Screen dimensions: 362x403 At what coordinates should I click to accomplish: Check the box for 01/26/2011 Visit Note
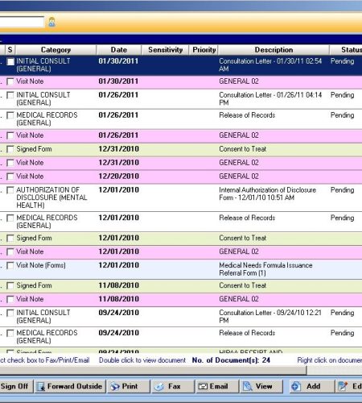coord(10,135)
